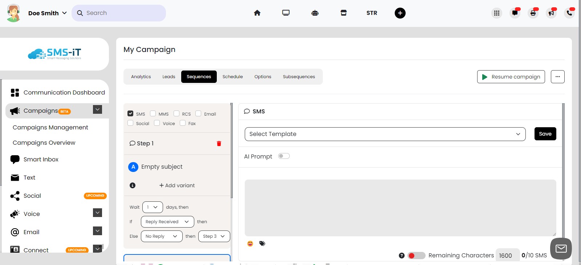Viewport: 581px width, 265px height.
Task: Click the tags icon below message box
Action: (x=262, y=244)
